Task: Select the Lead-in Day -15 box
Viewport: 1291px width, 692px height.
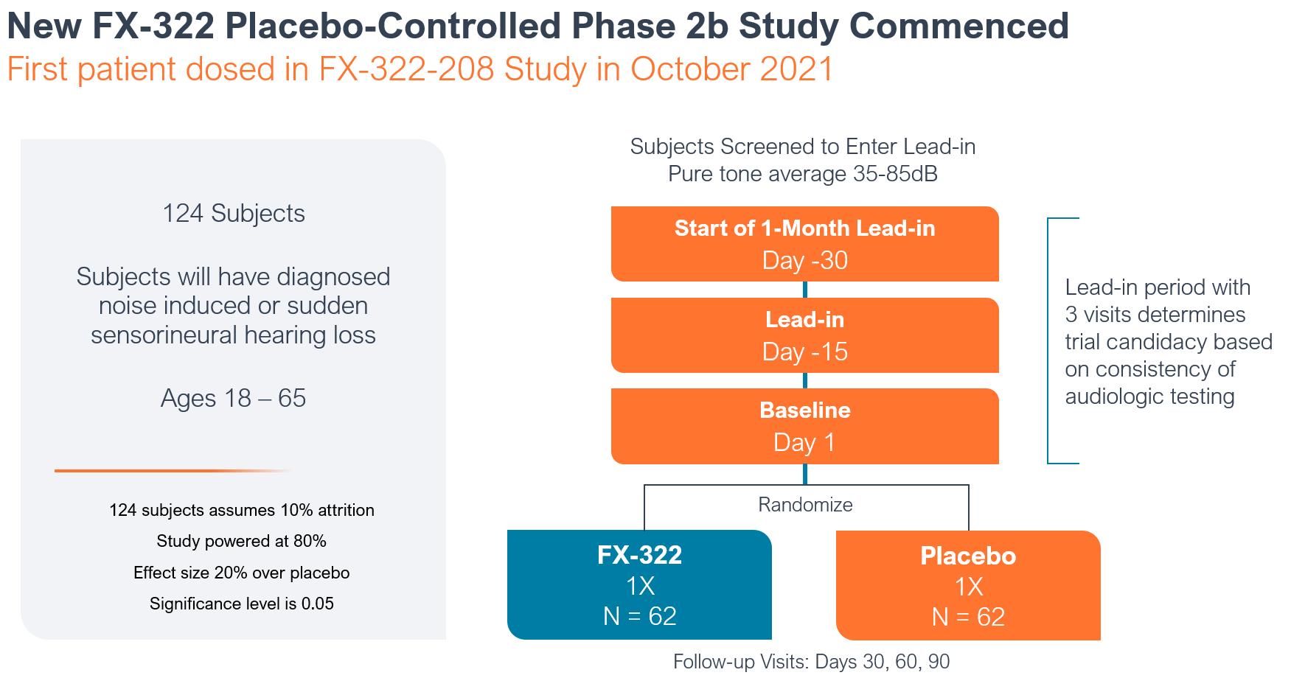Action: [804, 335]
